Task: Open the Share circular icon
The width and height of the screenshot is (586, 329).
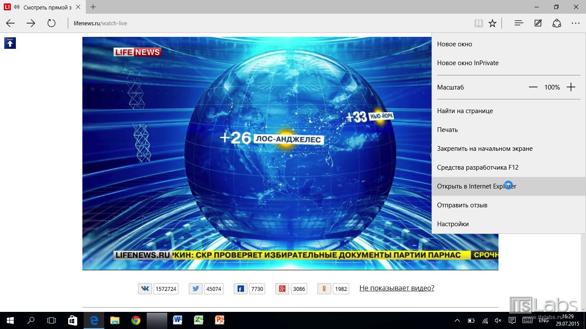Action: (557, 23)
